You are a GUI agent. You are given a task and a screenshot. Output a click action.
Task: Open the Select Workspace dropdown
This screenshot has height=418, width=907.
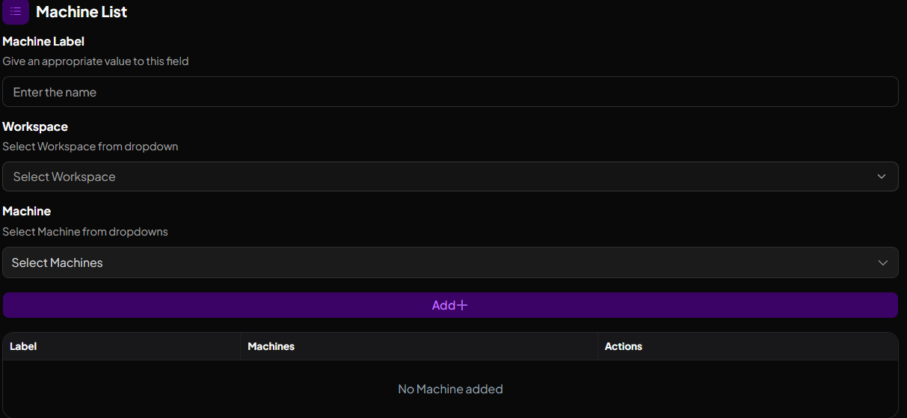(450, 176)
